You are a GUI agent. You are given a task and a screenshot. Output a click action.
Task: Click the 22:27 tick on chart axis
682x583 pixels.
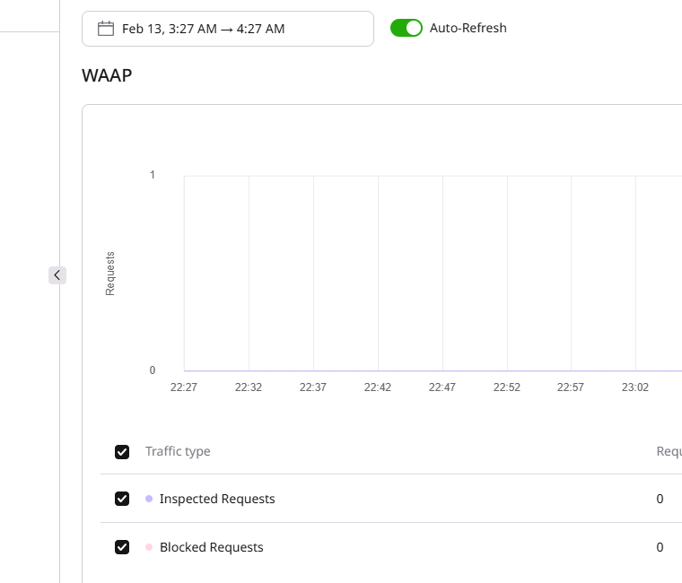[184, 387]
